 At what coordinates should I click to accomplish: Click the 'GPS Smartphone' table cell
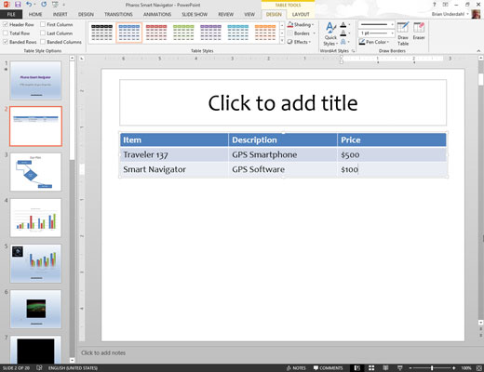click(283, 154)
